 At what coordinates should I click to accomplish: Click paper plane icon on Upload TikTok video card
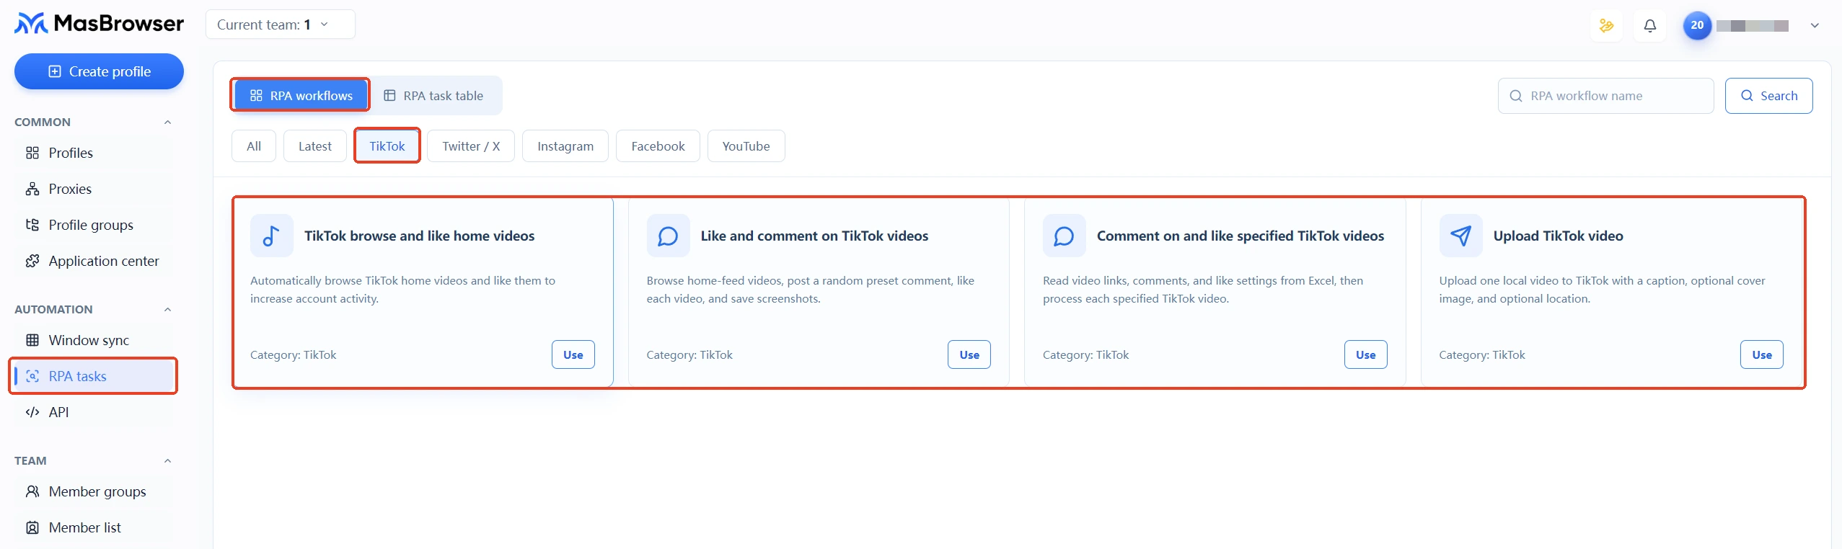(1461, 236)
